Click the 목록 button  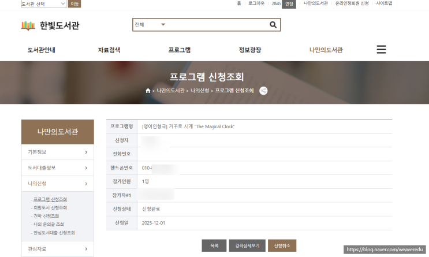pyautogui.click(x=214, y=245)
